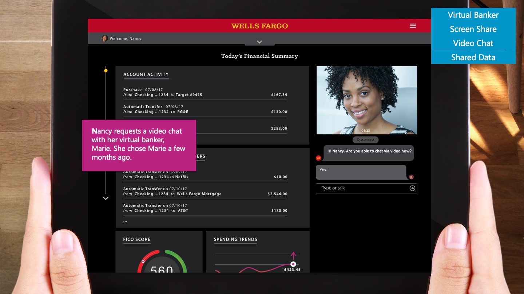Image resolution: width=524 pixels, height=294 pixels.
Task: Click the down chevron under the timeline
Action: point(106,199)
